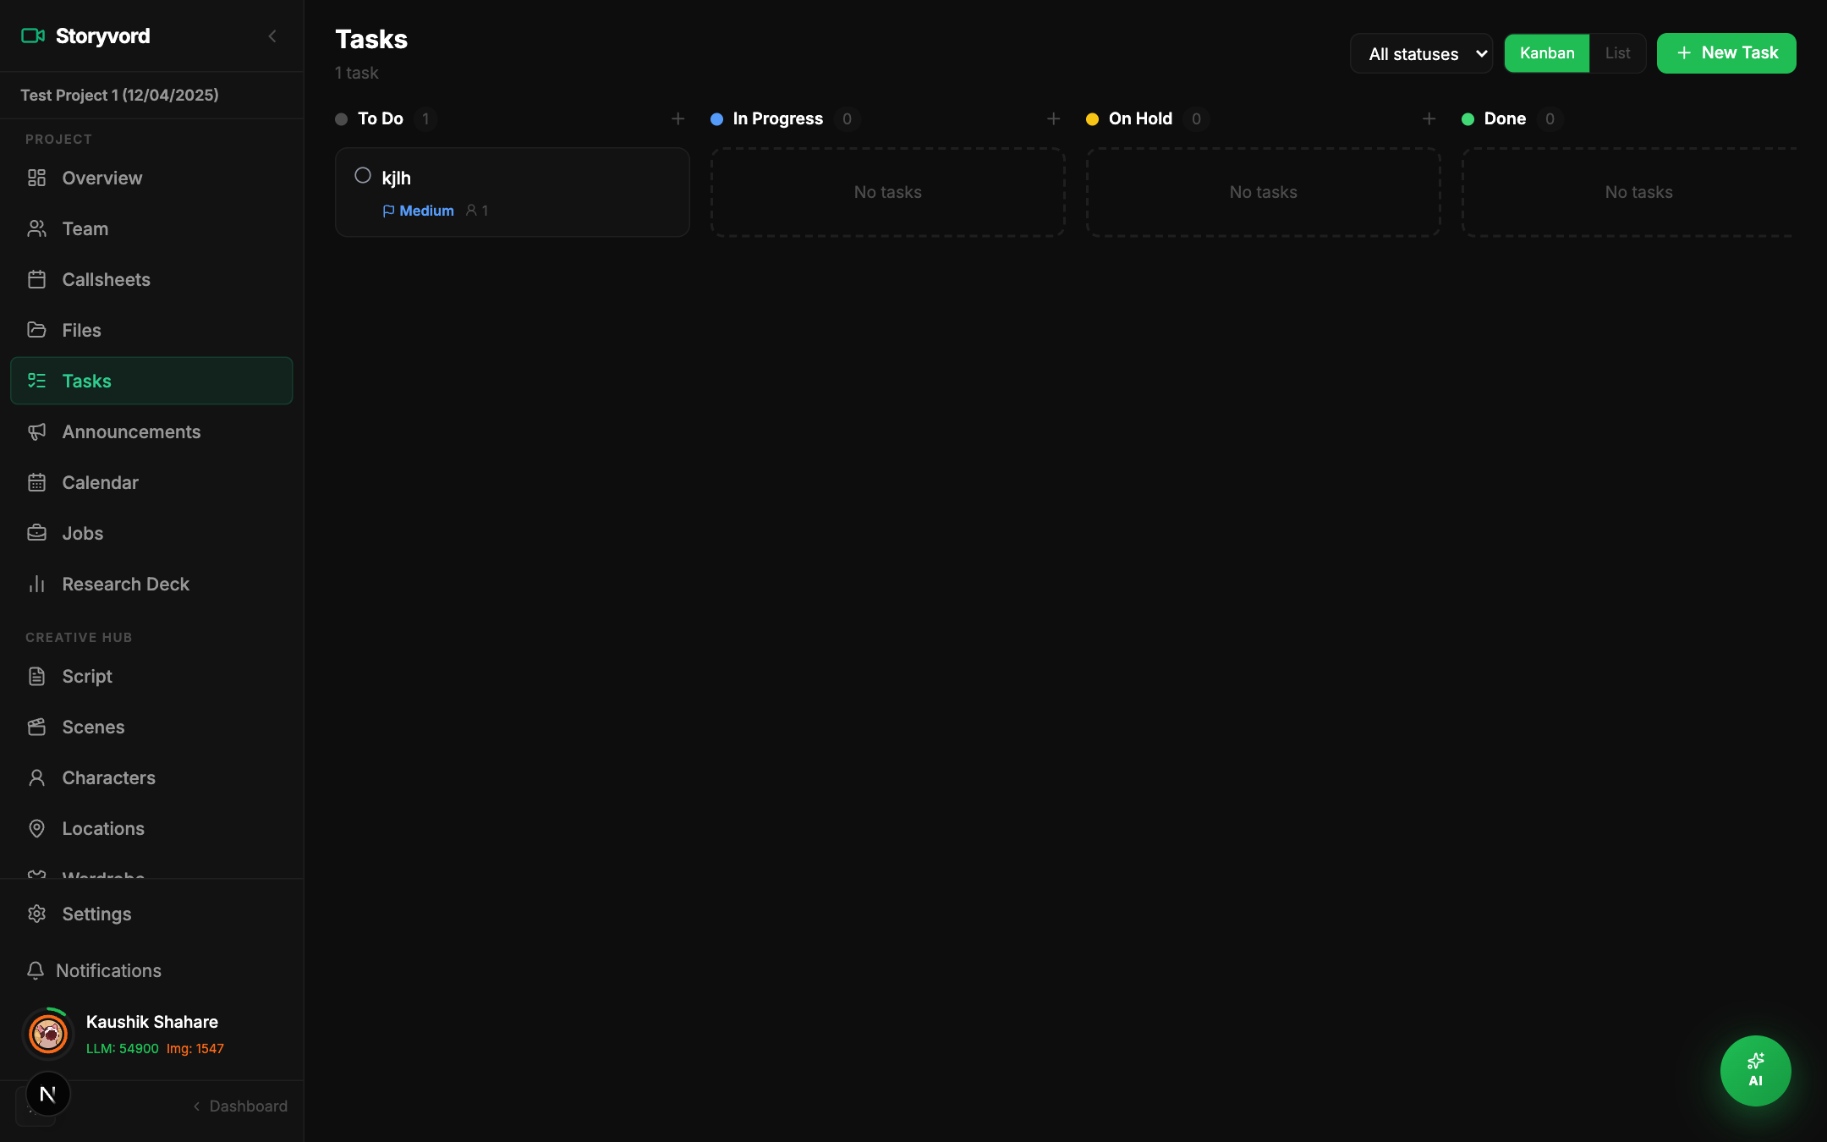Click the Jobs briefcase icon
The width and height of the screenshot is (1827, 1142).
click(x=36, y=533)
